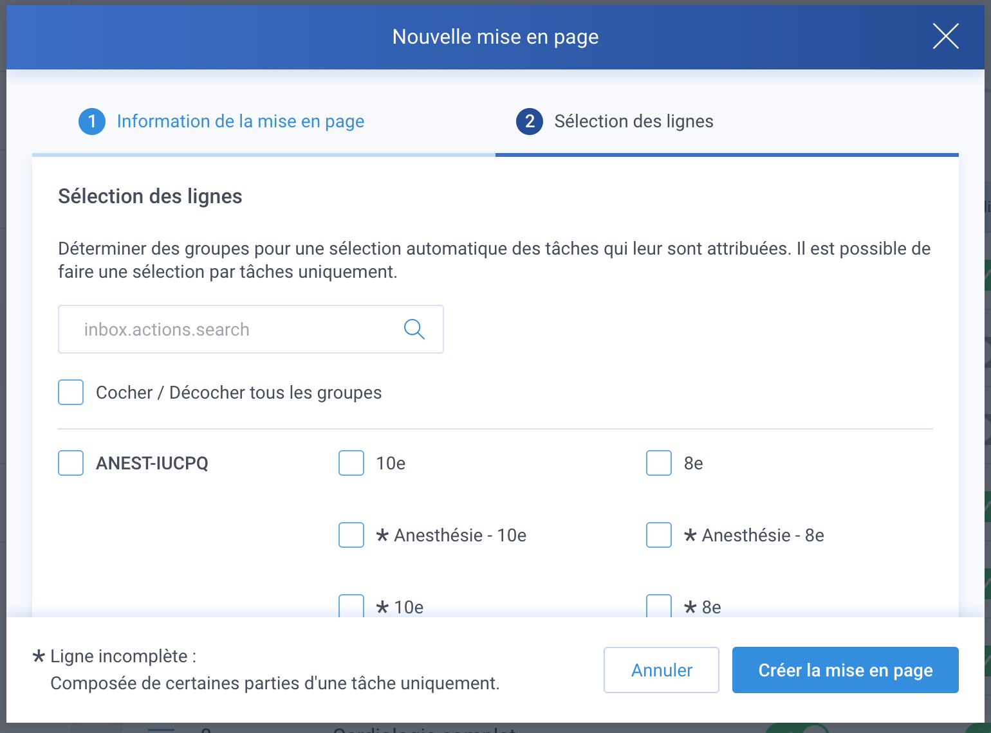This screenshot has width=991, height=733.
Task: Enable the Anesthésie - 8e checkbox
Action: click(659, 535)
